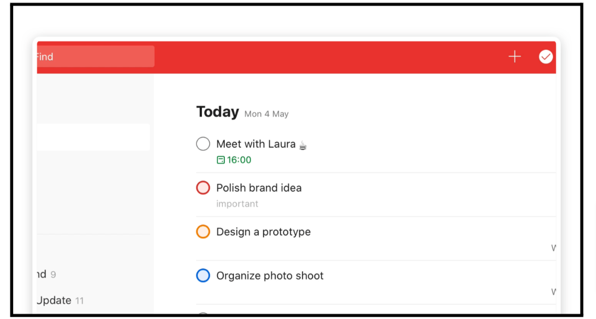This screenshot has height=319, width=596.
Task: Open the checkmark icon in the red header
Action: click(x=546, y=57)
